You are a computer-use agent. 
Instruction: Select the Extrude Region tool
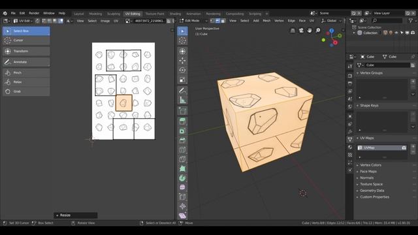[182, 121]
